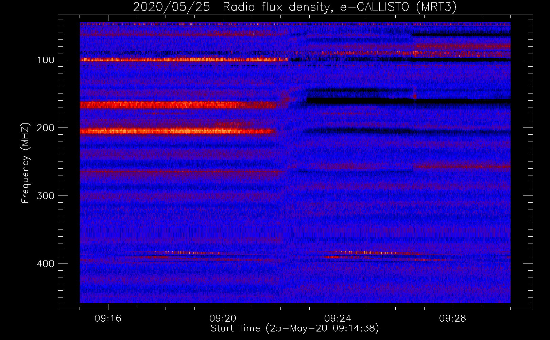Click the 300 frequency tick label
The image size is (550, 340).
tap(46, 196)
